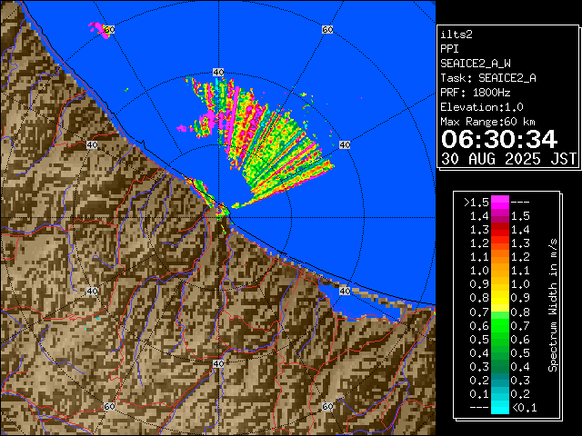Click the Task: SEAICE2_A line
The image size is (582, 436).
(x=487, y=78)
